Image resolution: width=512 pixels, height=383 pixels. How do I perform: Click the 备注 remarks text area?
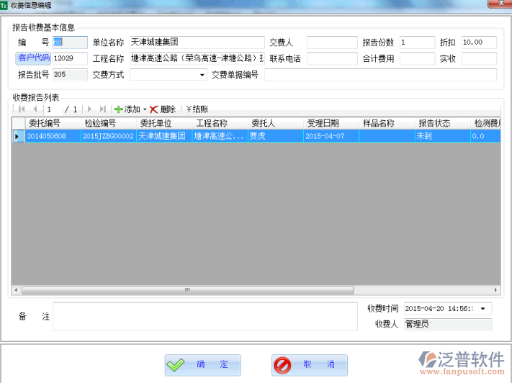[205, 316]
